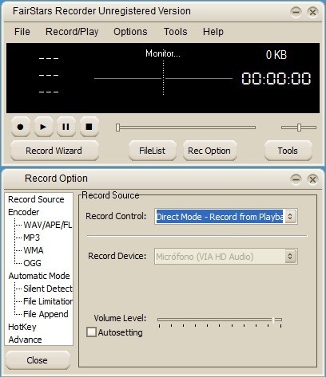Click the 0 KB file size readout
Image resolution: width=326 pixels, height=377 pixels.
click(276, 55)
